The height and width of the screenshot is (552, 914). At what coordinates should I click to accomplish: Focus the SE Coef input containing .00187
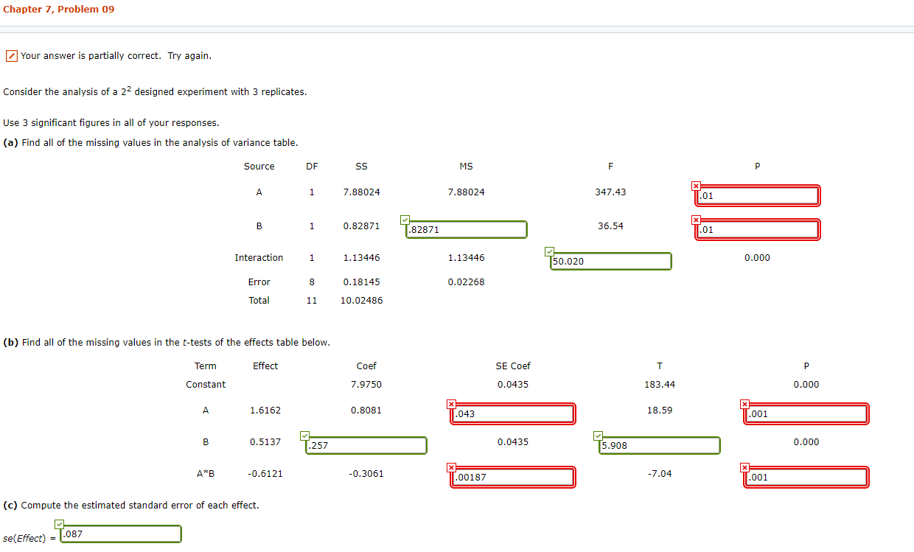(513, 478)
